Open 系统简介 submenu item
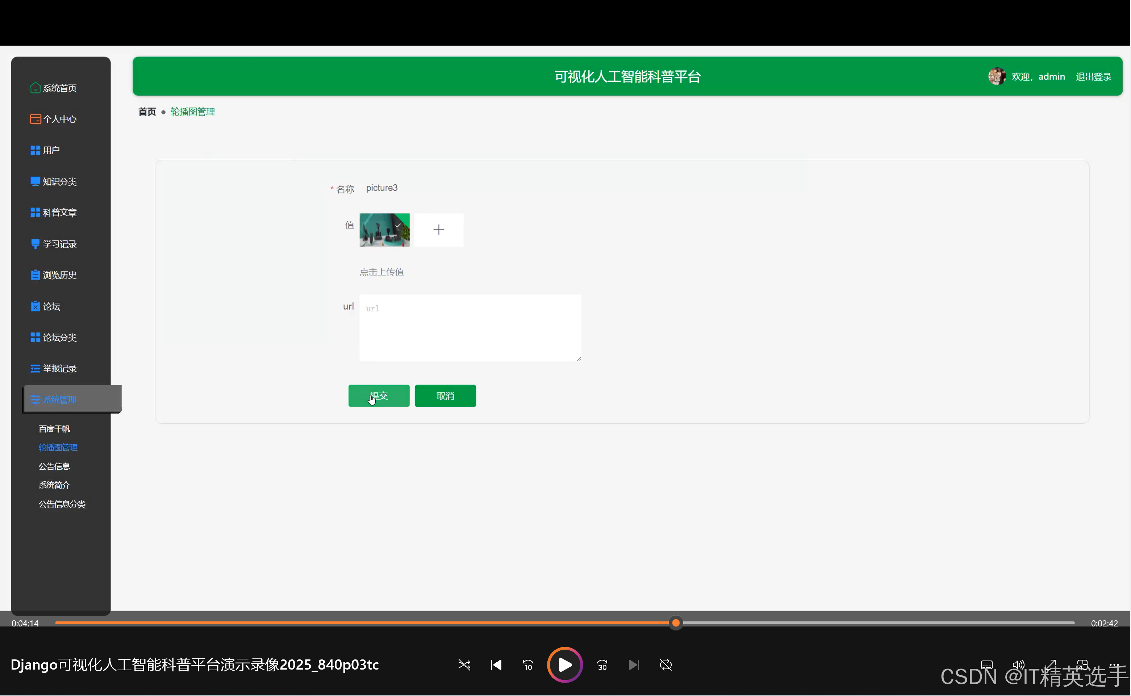1131x696 pixels. click(54, 485)
